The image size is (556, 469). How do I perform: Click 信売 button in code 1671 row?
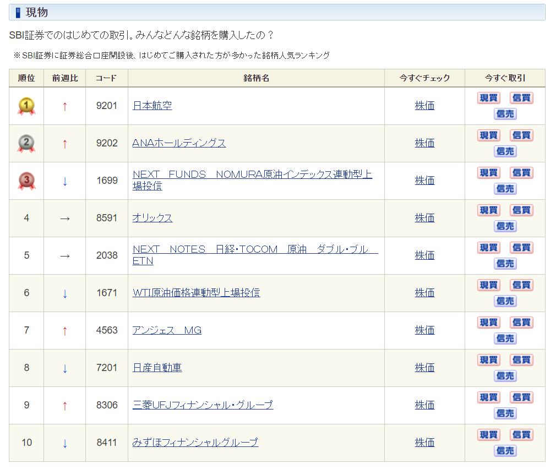point(505,301)
